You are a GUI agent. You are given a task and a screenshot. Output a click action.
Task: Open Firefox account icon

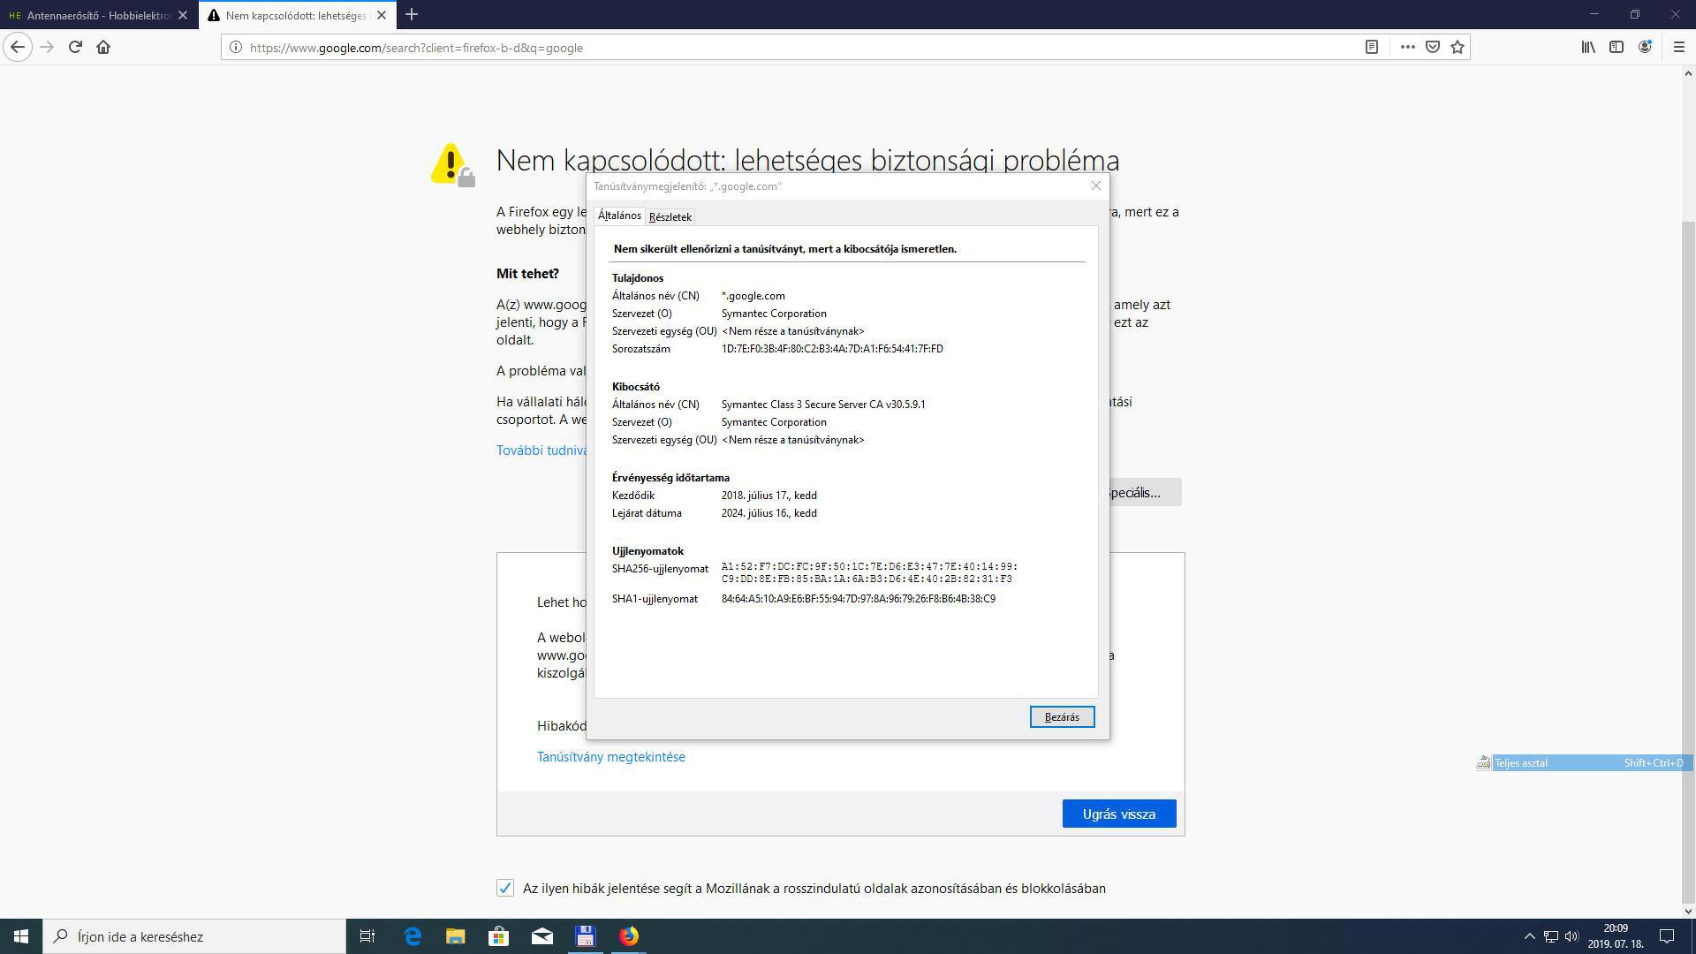coord(1645,48)
